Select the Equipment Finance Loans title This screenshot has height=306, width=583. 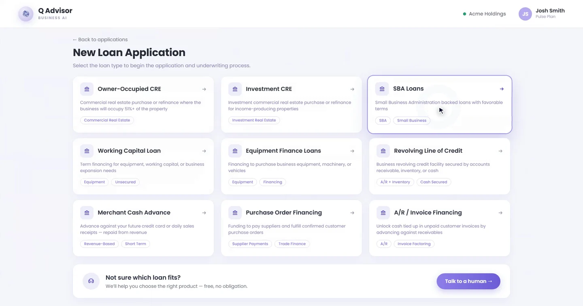point(283,151)
